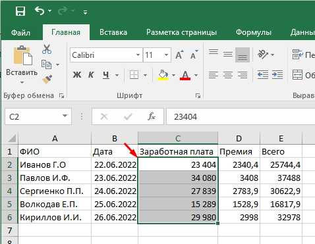Align text to the left
This screenshot has width=315, height=244.
(213, 75)
